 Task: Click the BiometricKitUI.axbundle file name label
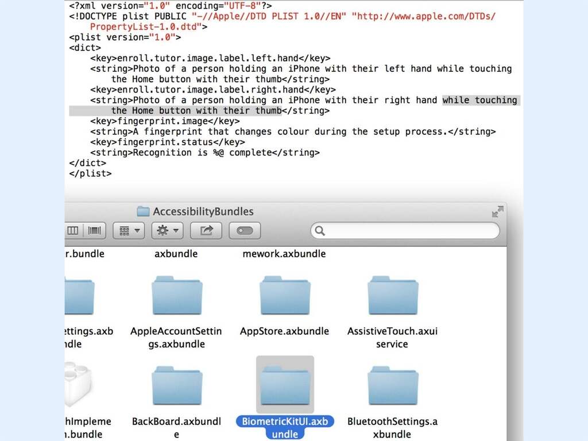pyautogui.click(x=285, y=427)
